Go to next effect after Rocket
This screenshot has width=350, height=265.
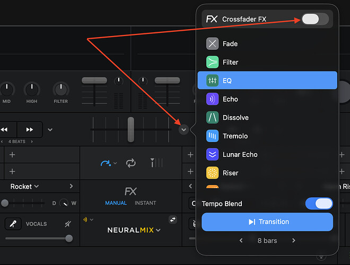click(x=71, y=186)
